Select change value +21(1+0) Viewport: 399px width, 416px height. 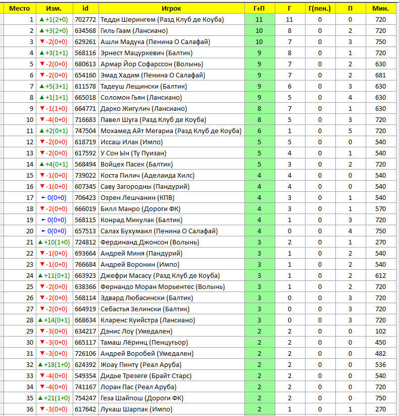click(x=54, y=398)
